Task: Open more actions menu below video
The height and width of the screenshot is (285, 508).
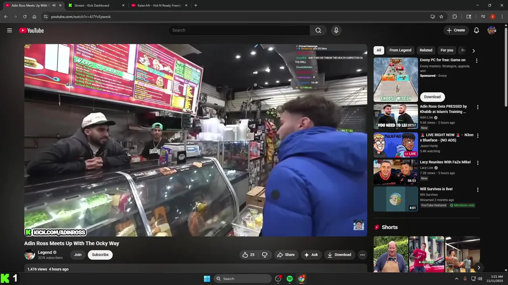Action: [x=362, y=255]
